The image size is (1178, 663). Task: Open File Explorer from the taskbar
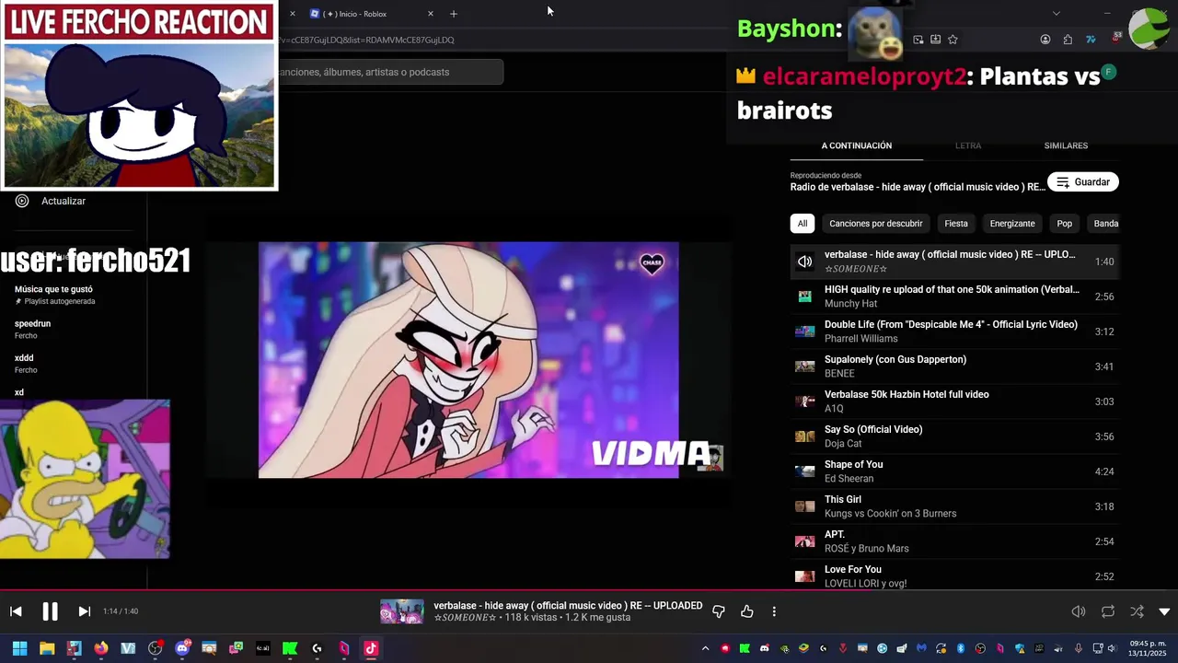pos(47,648)
